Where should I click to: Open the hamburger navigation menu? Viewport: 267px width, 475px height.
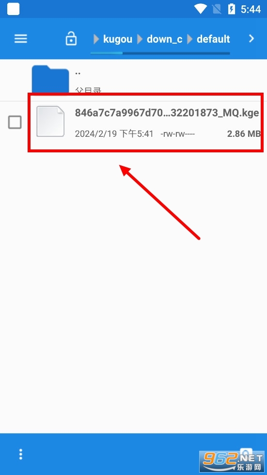(21, 38)
